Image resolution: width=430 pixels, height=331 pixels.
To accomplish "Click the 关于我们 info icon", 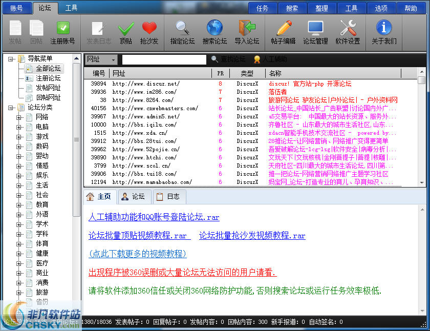I will pos(384,32).
